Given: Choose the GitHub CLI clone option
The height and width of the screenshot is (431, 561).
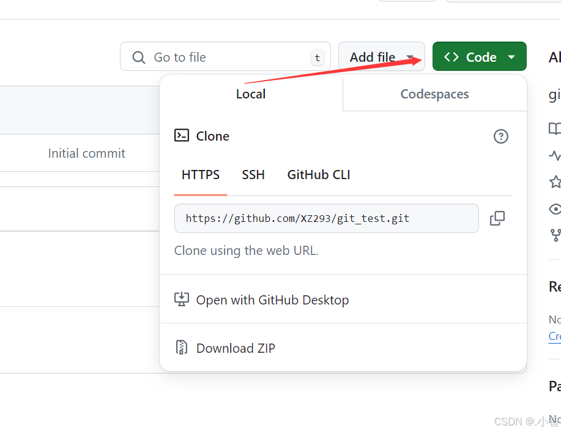Looking at the screenshot, I should tap(319, 175).
